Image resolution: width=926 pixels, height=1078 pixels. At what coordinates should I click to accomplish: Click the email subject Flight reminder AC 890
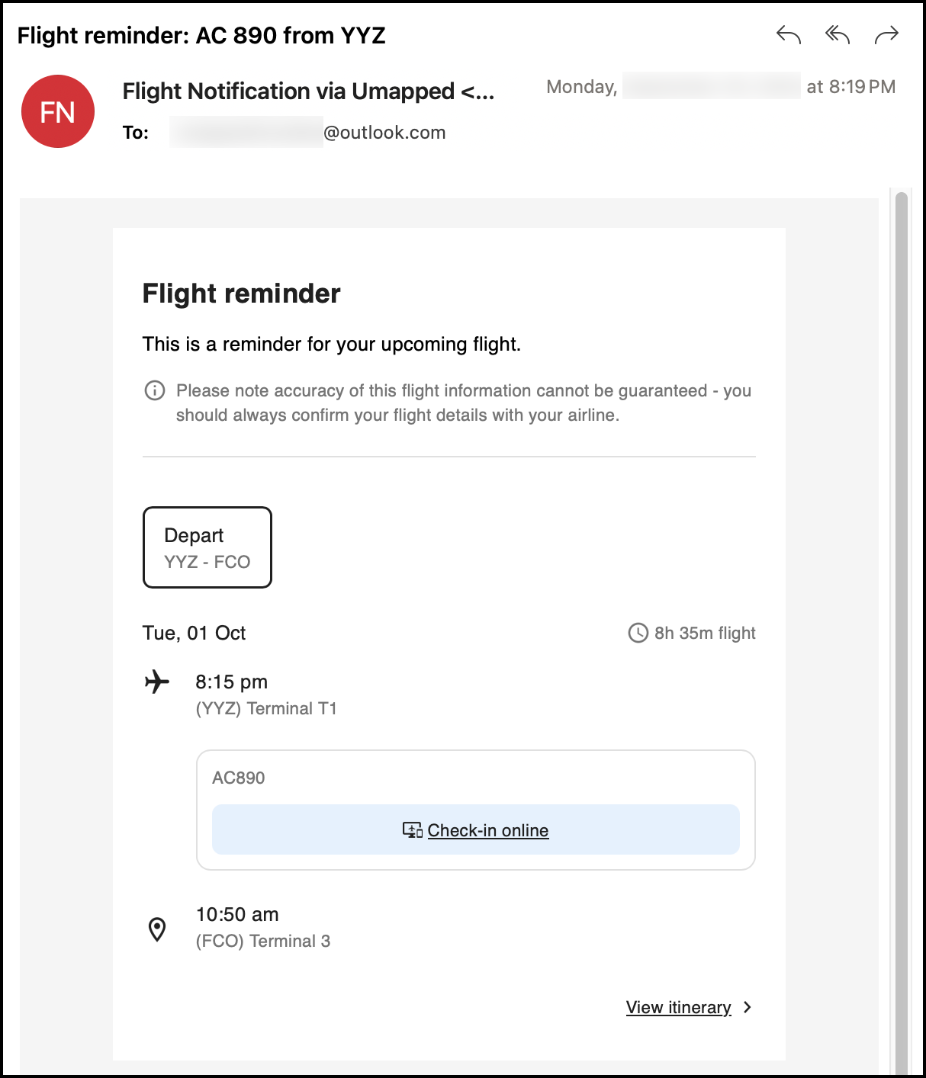(x=201, y=35)
